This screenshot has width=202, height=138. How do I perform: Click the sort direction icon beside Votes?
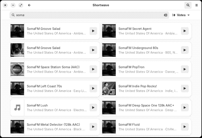click(174, 15)
